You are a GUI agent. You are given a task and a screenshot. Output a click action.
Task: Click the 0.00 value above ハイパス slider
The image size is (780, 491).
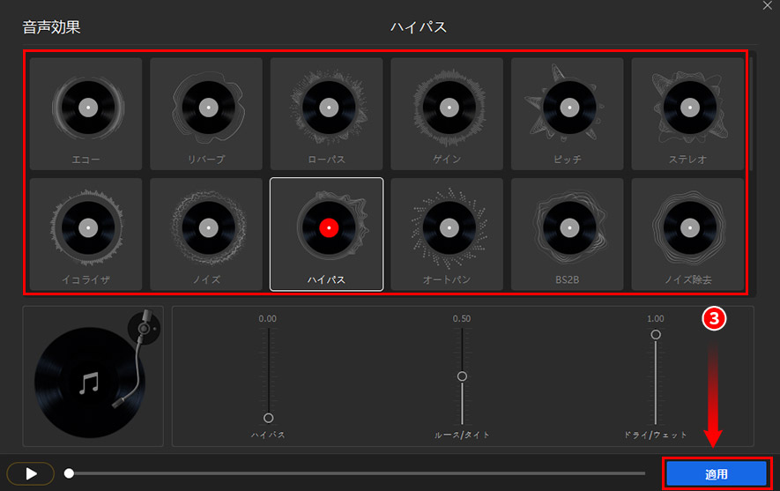pyautogui.click(x=268, y=319)
